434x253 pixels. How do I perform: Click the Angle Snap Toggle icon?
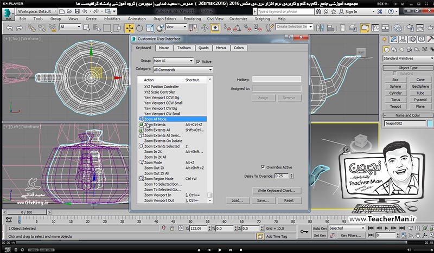(x=237, y=28)
